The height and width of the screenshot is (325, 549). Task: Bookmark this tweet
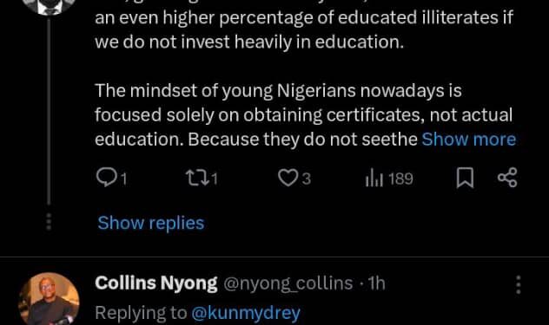465,178
